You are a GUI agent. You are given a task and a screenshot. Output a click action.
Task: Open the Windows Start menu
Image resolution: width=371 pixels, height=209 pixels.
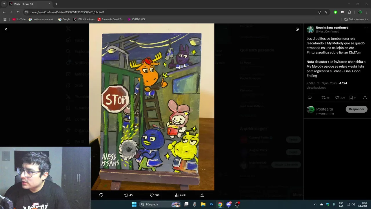(134, 204)
